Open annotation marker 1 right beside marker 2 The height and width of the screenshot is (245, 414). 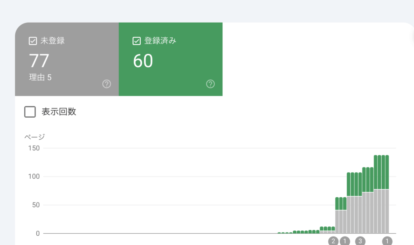pos(344,241)
